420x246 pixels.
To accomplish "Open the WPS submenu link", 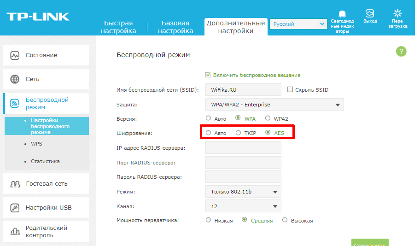I will (x=36, y=144).
